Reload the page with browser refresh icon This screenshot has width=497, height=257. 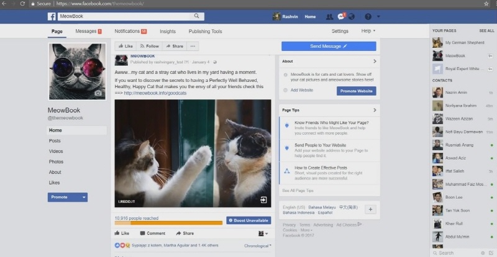pyautogui.click(x=22, y=4)
